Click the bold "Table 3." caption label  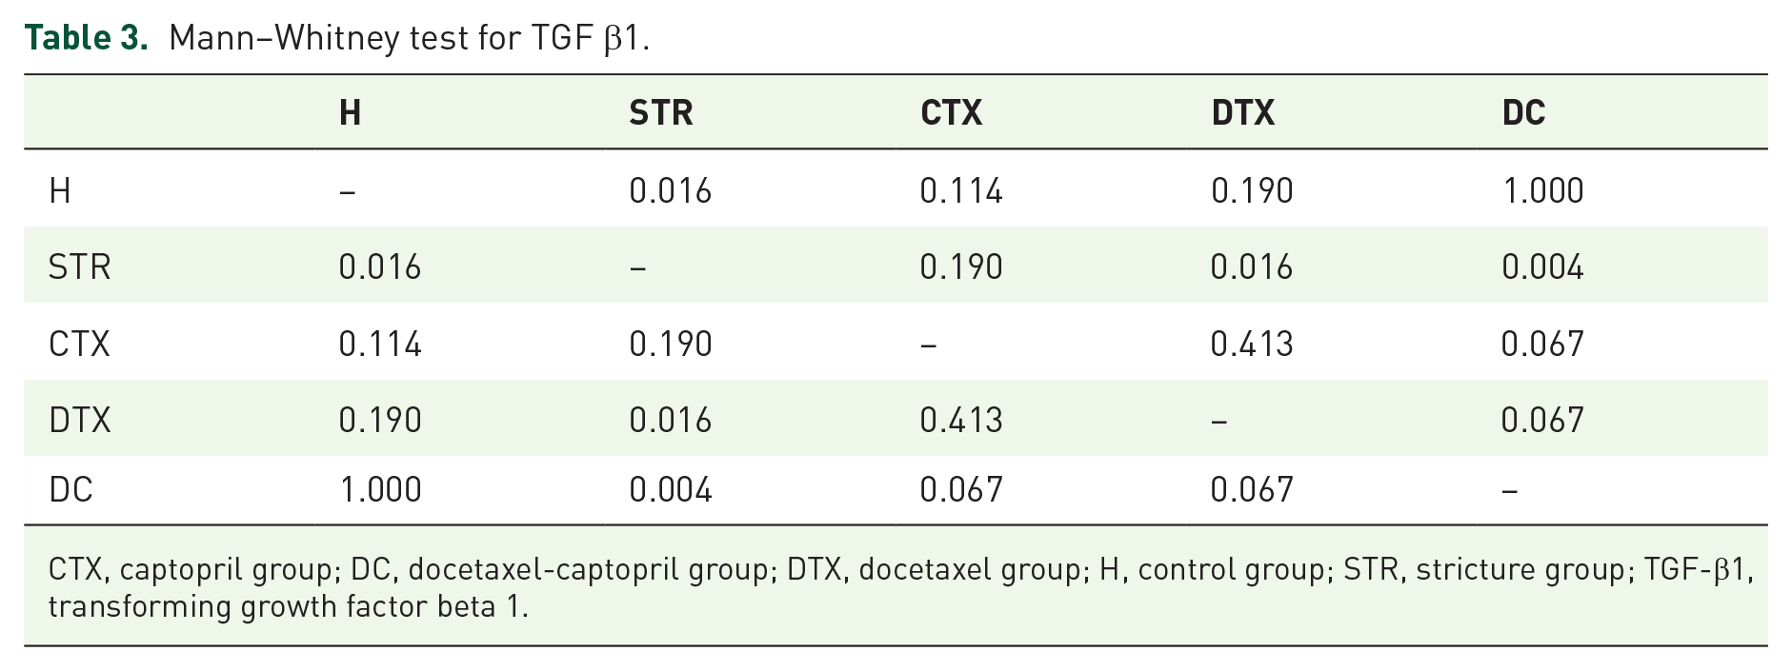pyautogui.click(x=86, y=38)
